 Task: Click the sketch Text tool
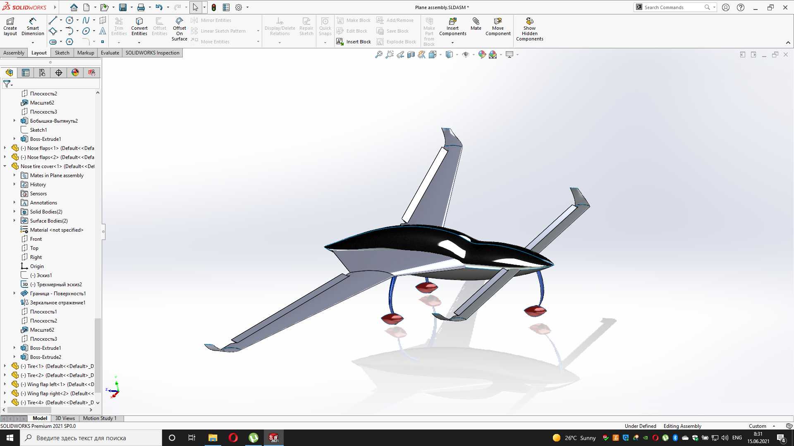click(x=103, y=31)
